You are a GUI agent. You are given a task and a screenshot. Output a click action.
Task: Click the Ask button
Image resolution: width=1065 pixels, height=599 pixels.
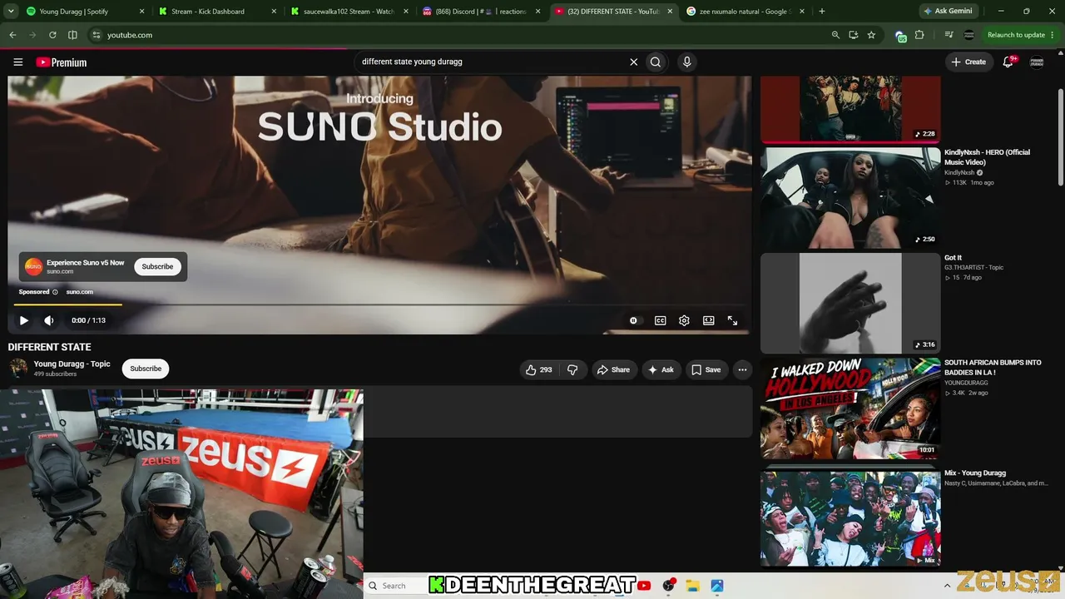pos(661,369)
